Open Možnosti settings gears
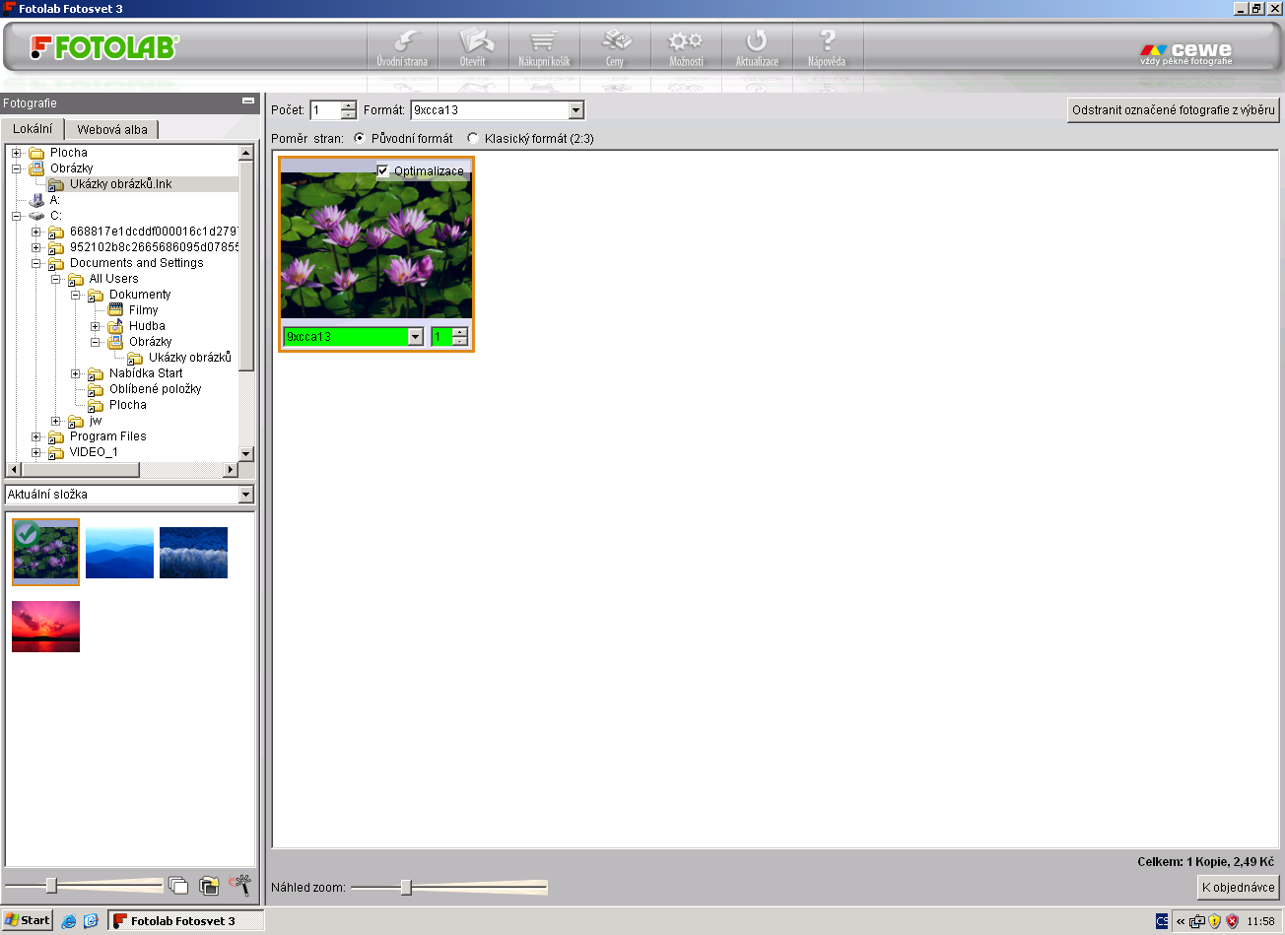This screenshot has height=935, width=1285. (686, 47)
